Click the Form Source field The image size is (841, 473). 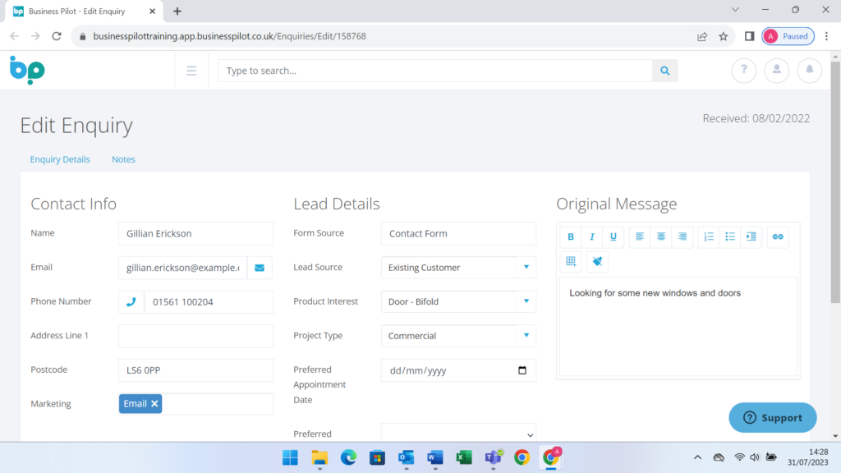point(458,234)
